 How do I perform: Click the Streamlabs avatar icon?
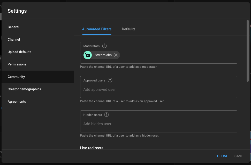click(88, 55)
